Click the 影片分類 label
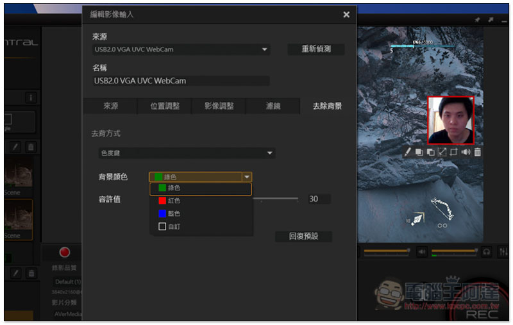Screen dimensions: 513x325 [63, 303]
